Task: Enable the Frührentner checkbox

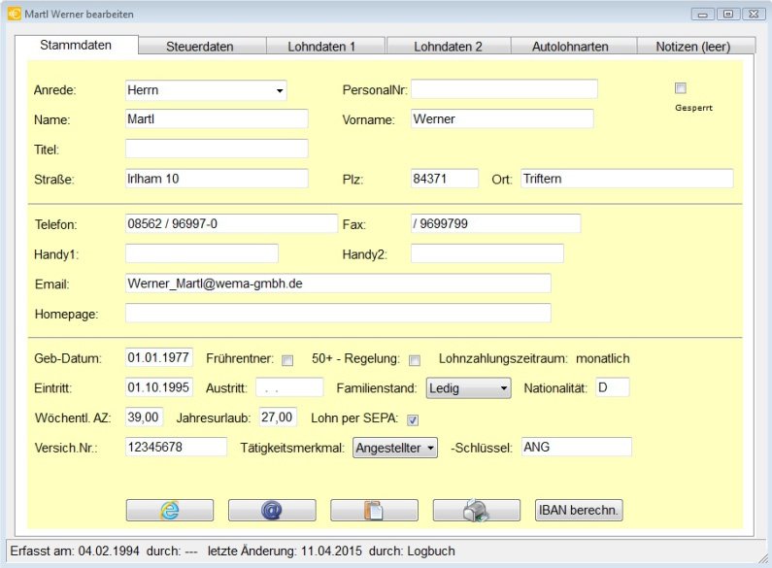Action: click(x=287, y=361)
